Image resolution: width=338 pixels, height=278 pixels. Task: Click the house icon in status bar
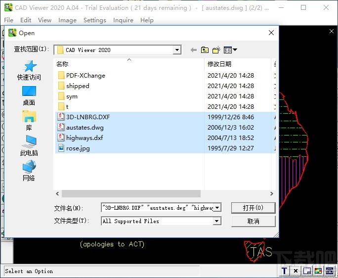(x=330, y=271)
